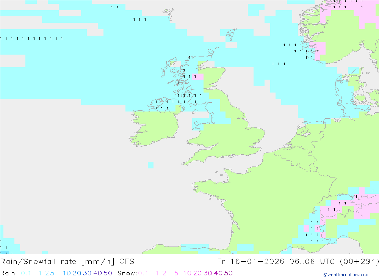Click the Snow legend value 10

pos(187,273)
